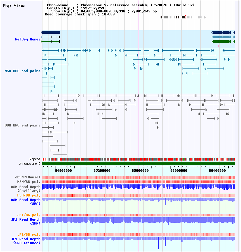
Task: Click the red position marker on chromosome ideogram
Action: tap(185, 17)
